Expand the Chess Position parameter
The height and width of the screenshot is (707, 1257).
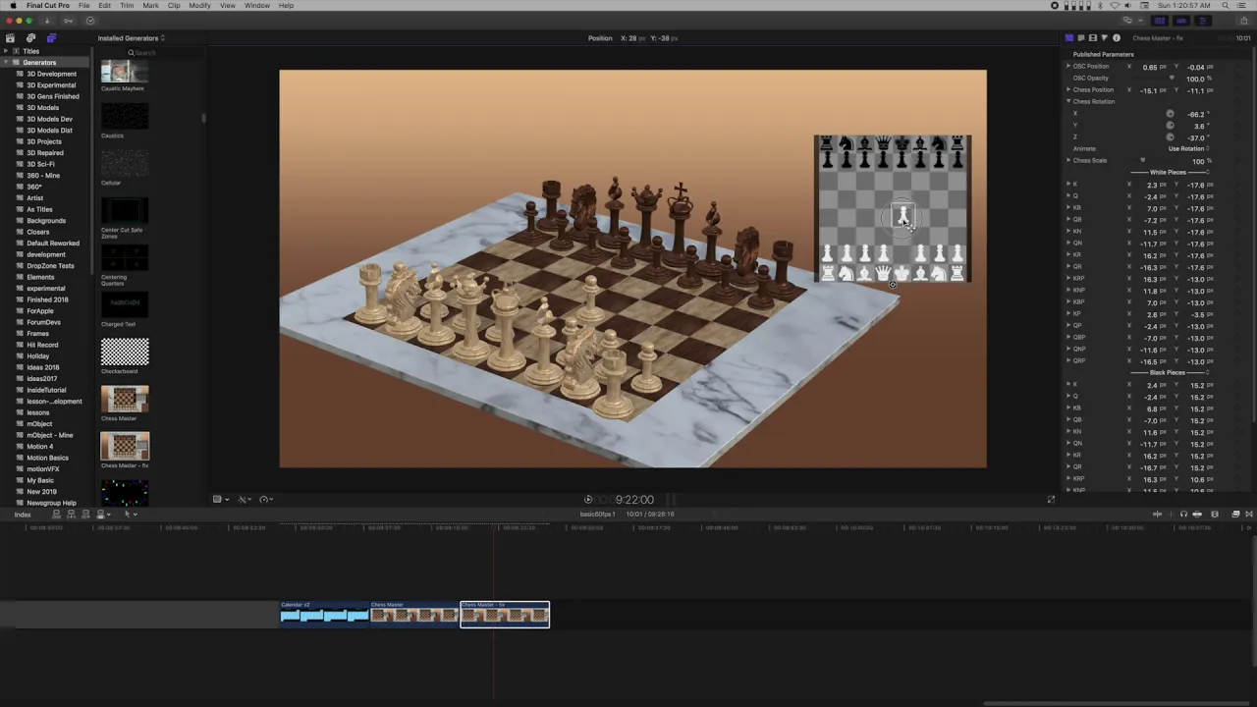[1069, 90]
